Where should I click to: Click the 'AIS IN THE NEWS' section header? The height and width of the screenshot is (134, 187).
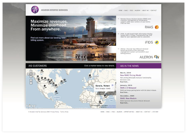129,66
